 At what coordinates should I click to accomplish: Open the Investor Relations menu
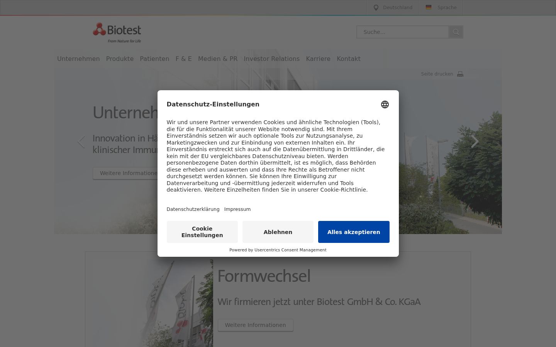click(x=271, y=59)
